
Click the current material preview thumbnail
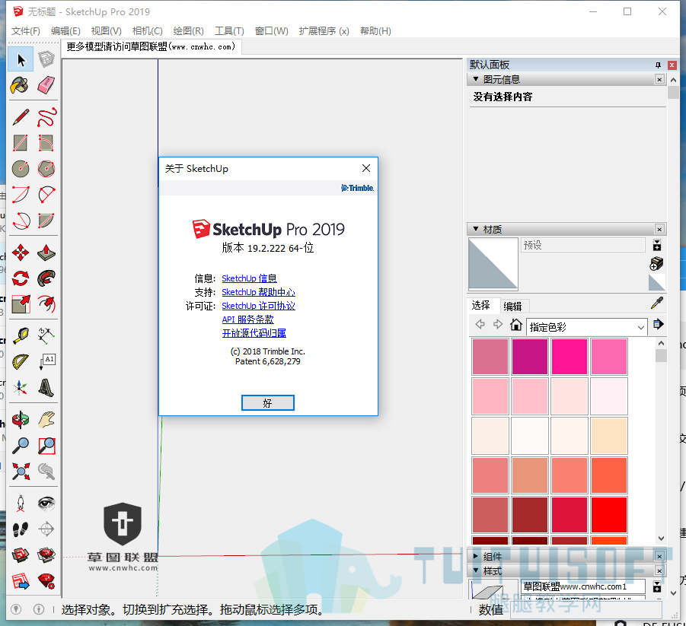pyautogui.click(x=493, y=264)
